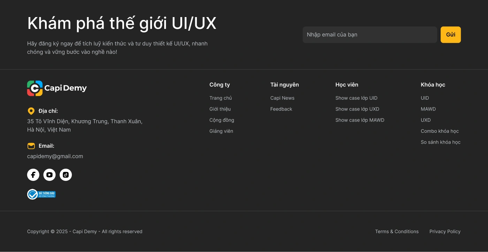This screenshot has width=488, height=252.
Task: Go to Giới thiệu page
Action: coord(220,109)
